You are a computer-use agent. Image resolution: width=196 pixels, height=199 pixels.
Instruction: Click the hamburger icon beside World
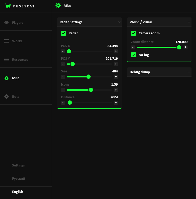[6, 41]
